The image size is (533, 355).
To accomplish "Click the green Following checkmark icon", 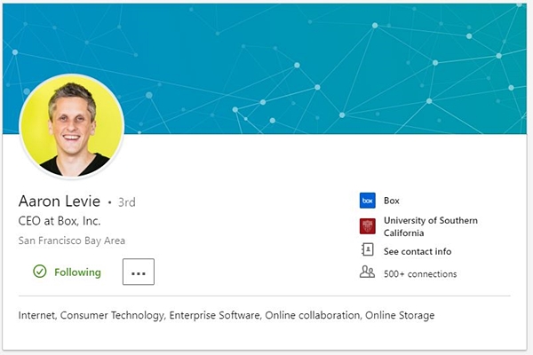I will tap(40, 272).
